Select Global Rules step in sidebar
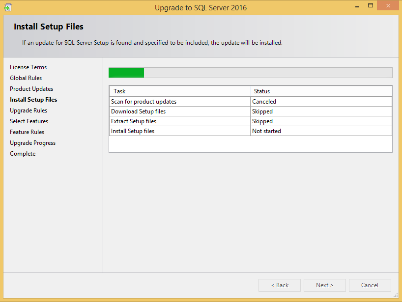Viewport: 402px width, 302px height. point(26,78)
